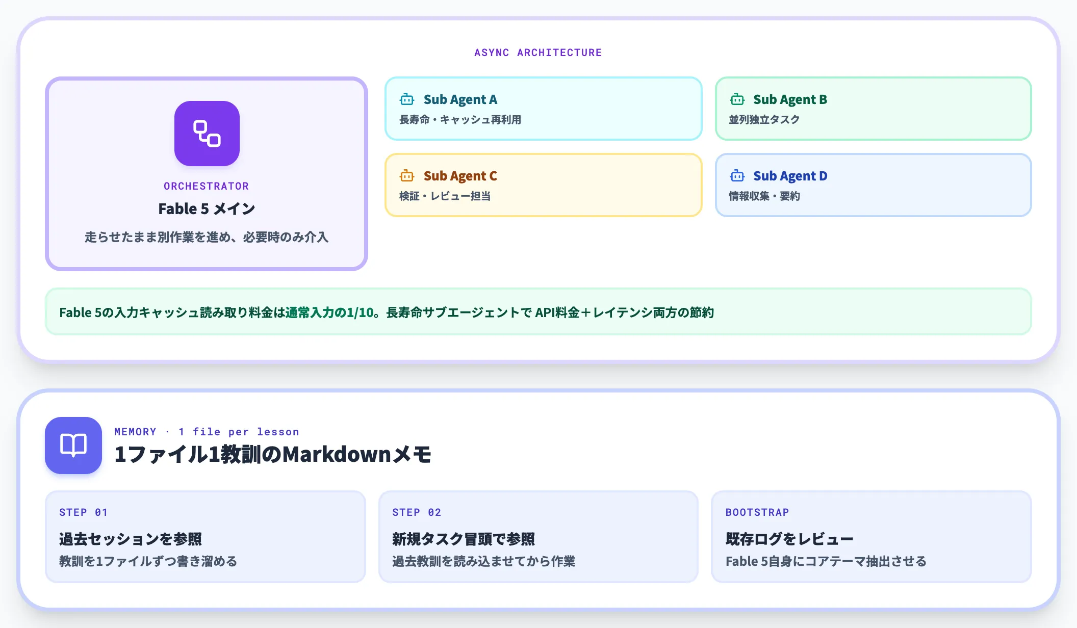
Task: Click the green robot icon beside Sub Agent B
Action: point(737,99)
